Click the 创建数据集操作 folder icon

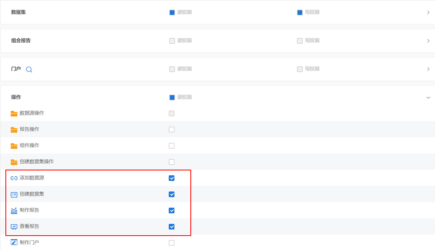[x=14, y=162]
